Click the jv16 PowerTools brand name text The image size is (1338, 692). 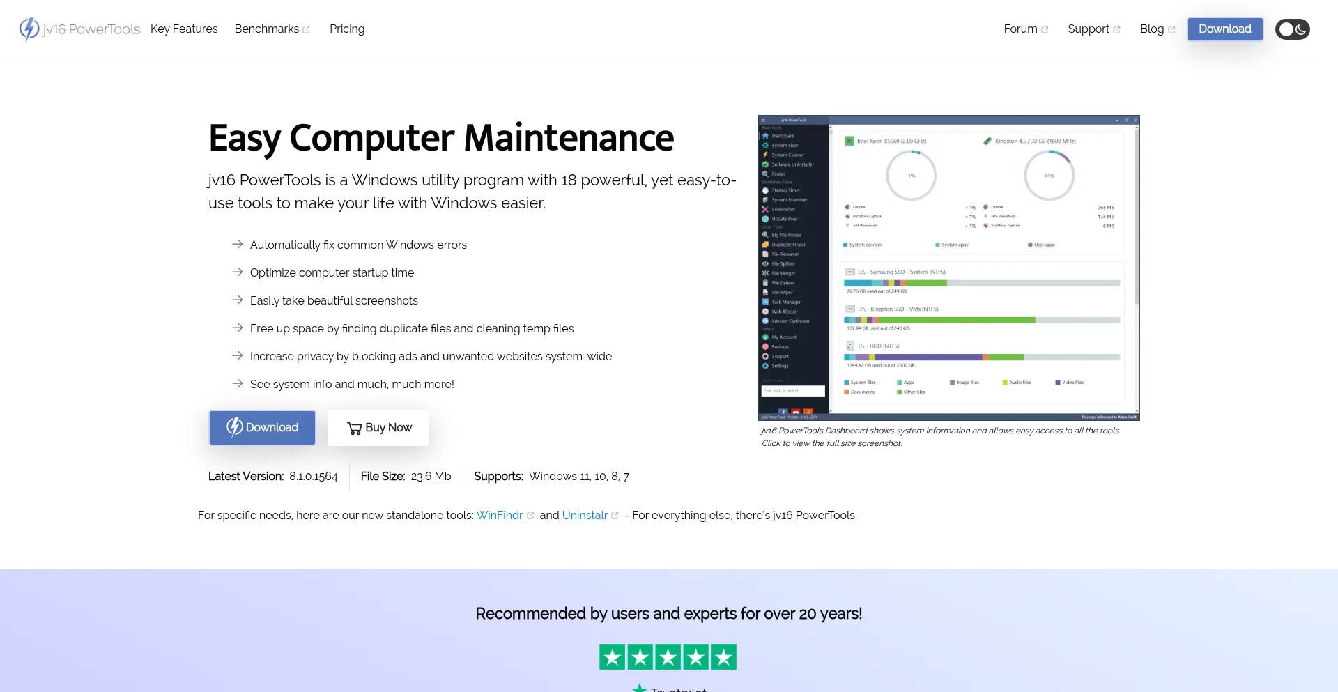91,29
